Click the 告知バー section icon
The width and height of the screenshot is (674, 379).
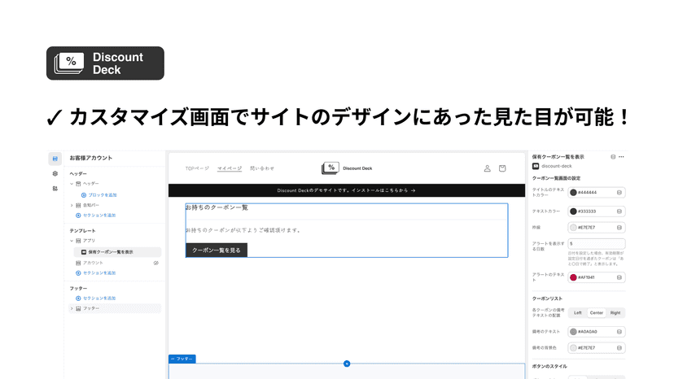pyautogui.click(x=78, y=206)
